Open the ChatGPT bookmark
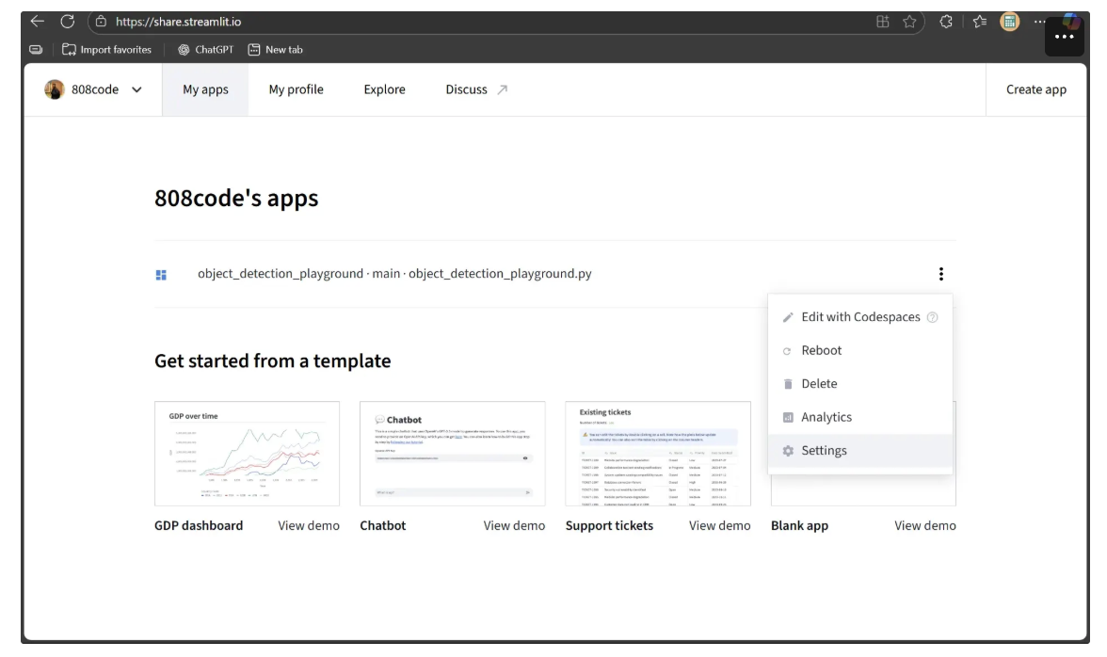Screen dimensions: 1107x657 click(205, 49)
